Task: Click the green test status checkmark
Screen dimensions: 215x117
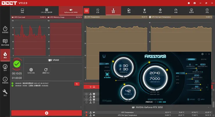Action: point(17,64)
